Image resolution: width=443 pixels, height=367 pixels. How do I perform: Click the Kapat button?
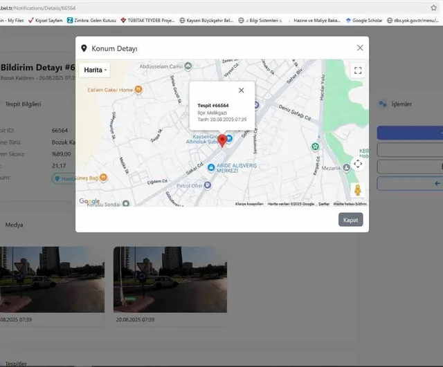point(350,220)
